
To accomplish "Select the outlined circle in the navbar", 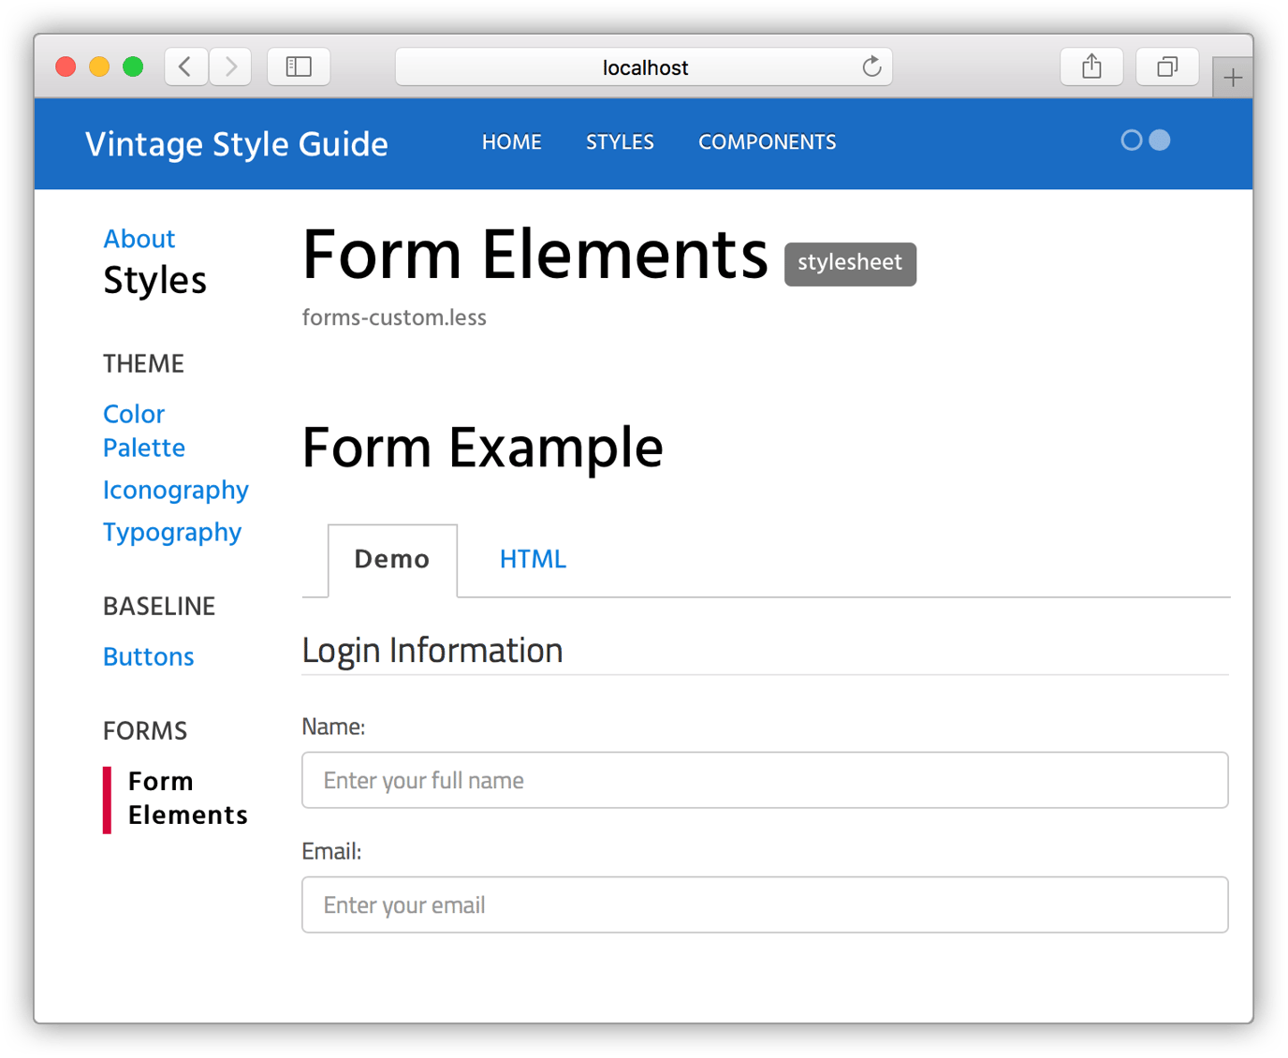I will 1132,140.
